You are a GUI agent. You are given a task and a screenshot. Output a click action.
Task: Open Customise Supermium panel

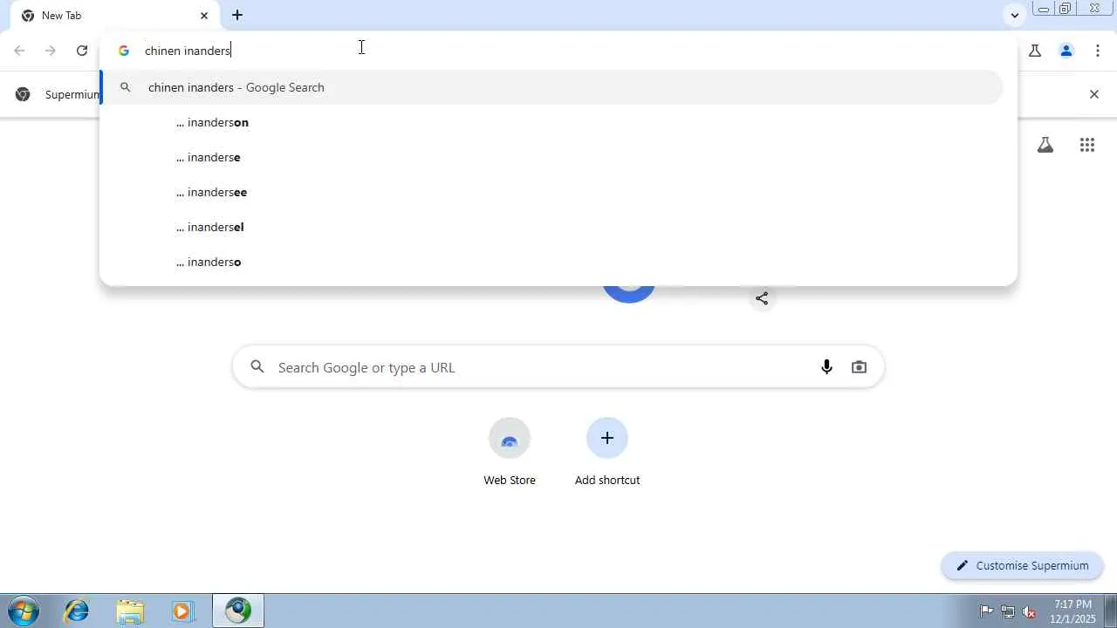coord(1022,565)
